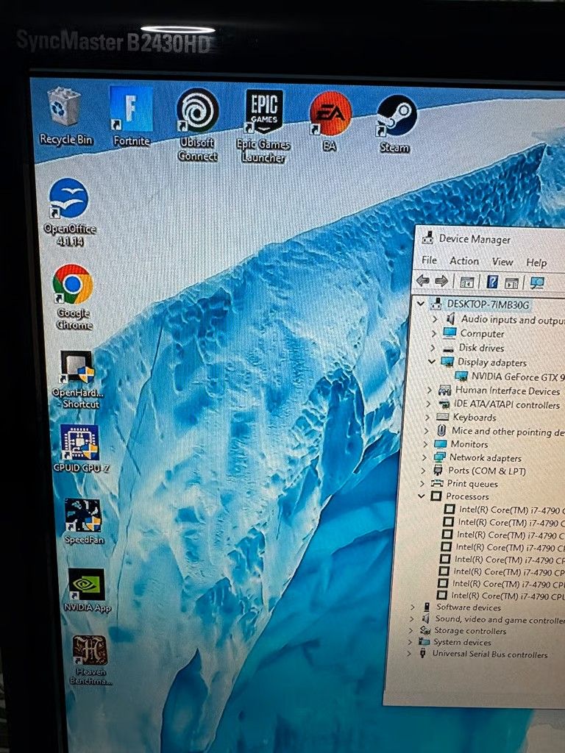Collapse the Processors category arrow
Screen dimensions: 565x753
coord(422,496)
